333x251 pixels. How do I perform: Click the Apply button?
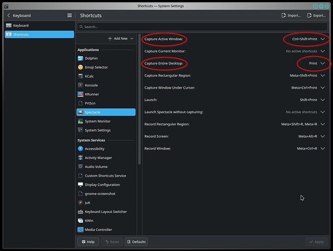(x=316, y=241)
